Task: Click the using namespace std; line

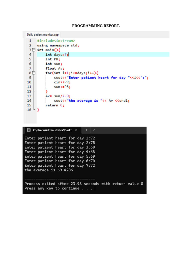Action: [58, 45]
